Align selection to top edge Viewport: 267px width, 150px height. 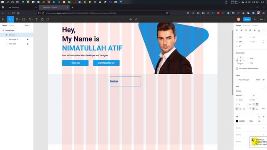[250, 30]
